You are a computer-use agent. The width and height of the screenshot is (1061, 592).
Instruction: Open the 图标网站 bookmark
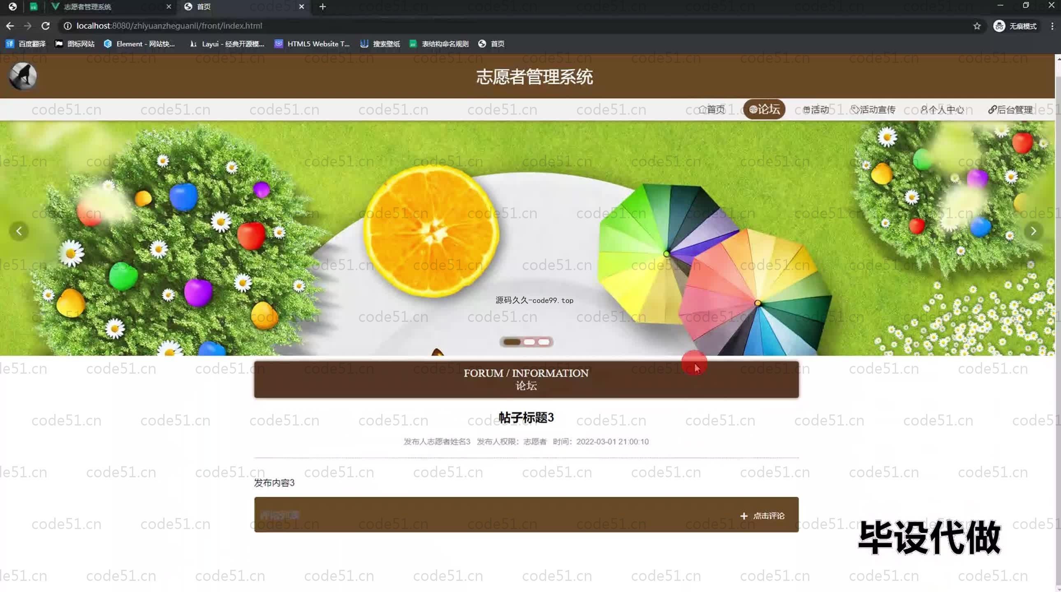click(75, 44)
